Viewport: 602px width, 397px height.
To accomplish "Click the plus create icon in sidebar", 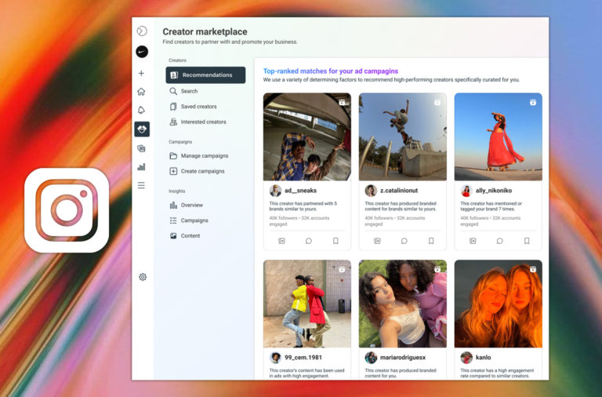I will click(x=141, y=73).
